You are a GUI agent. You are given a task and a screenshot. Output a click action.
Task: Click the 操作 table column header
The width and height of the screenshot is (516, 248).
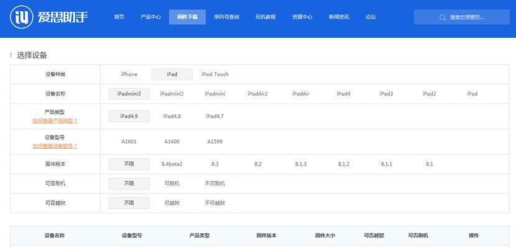474,236
